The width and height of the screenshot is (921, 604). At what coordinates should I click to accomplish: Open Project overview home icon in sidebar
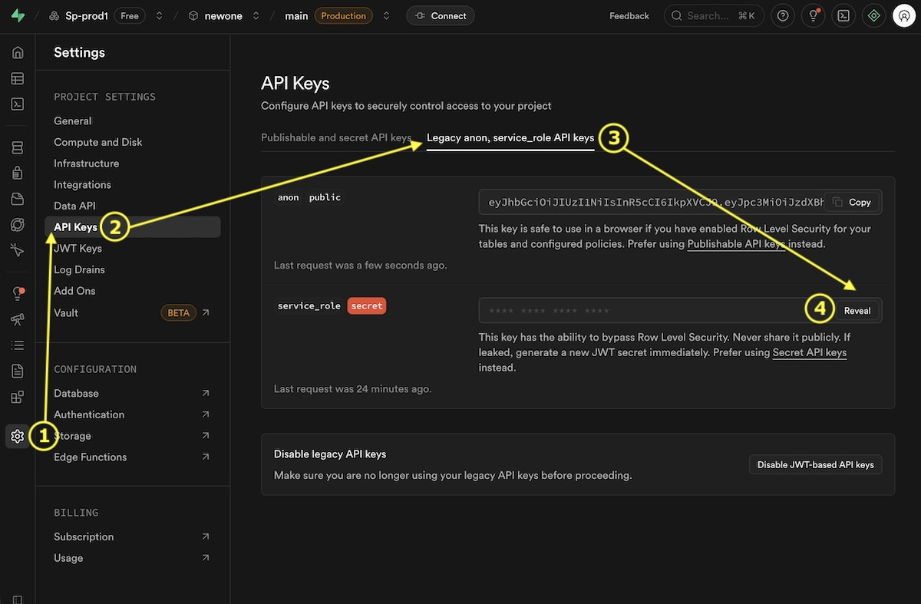[18, 53]
